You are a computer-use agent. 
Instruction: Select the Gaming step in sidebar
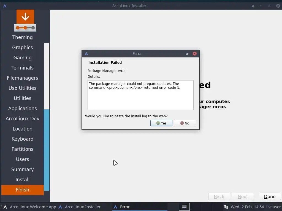tap(23, 58)
